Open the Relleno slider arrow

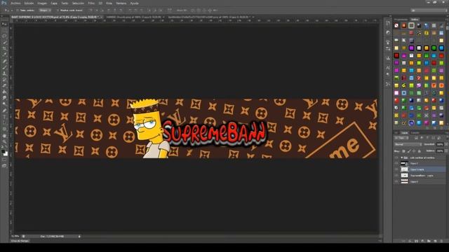(446, 151)
